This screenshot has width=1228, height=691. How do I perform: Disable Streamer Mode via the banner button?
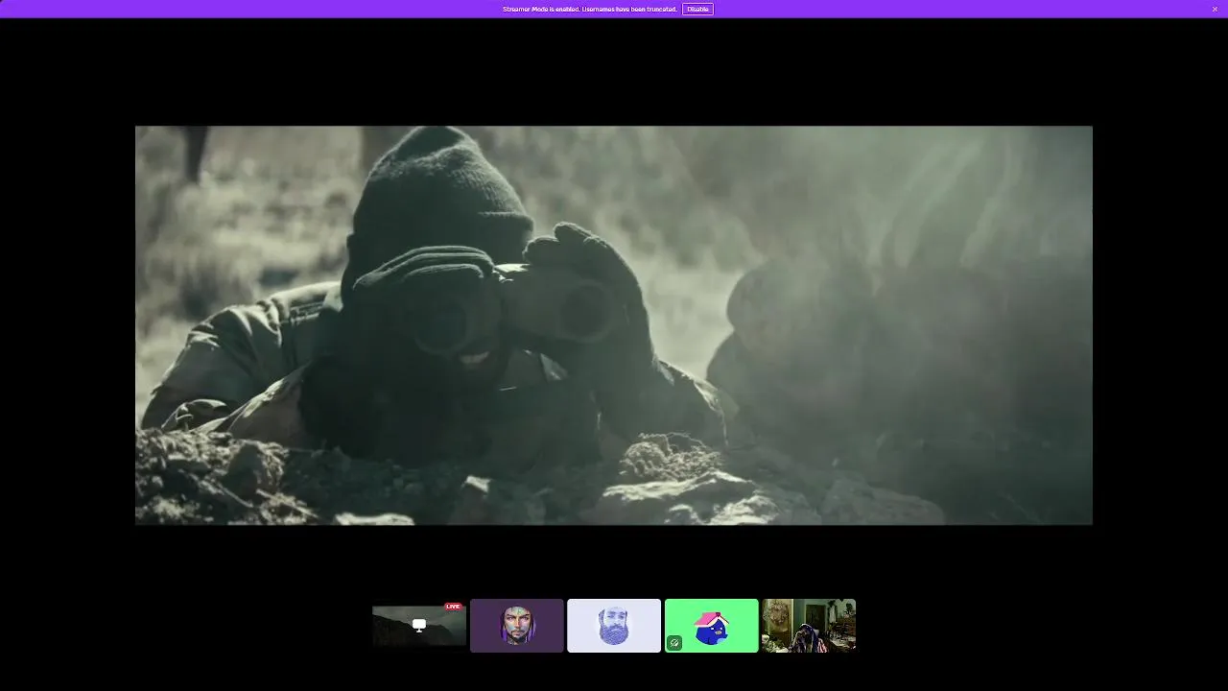697,9
